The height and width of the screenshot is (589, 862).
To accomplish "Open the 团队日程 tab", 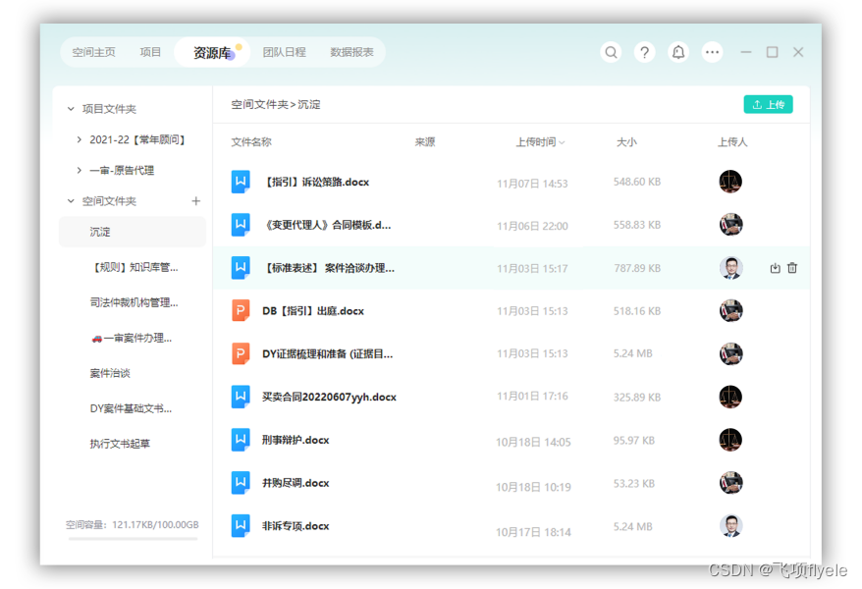I will [284, 52].
